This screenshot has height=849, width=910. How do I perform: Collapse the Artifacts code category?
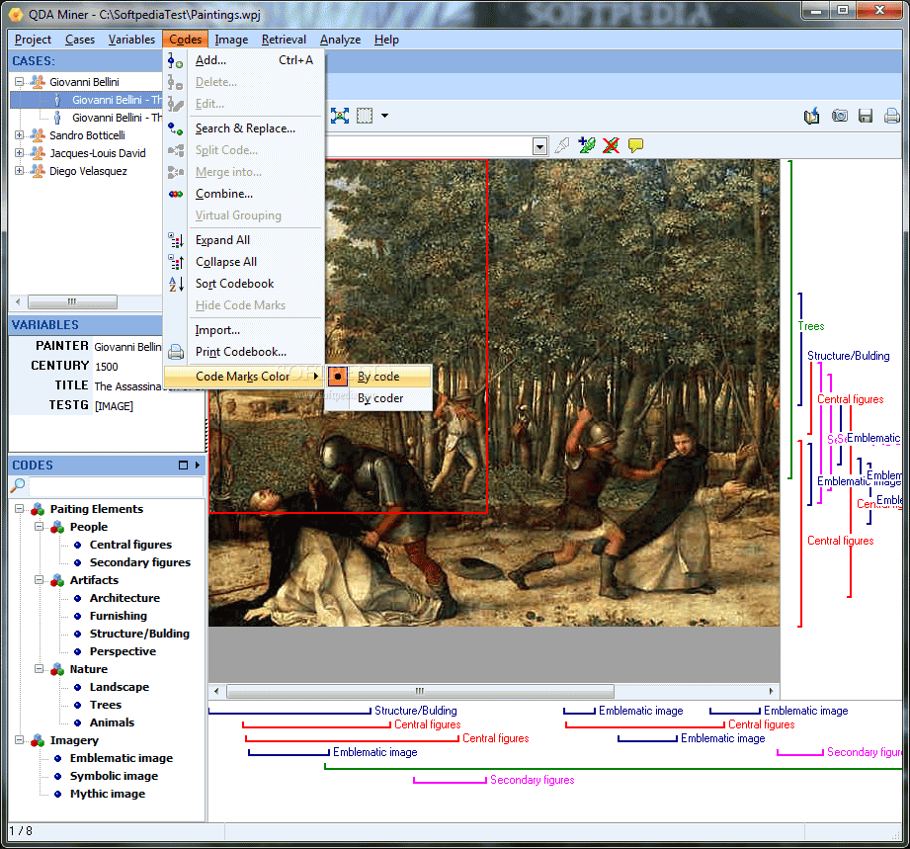(x=39, y=579)
